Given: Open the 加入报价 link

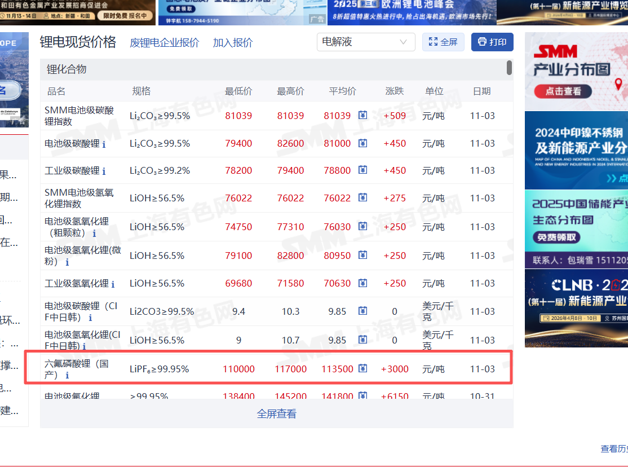Looking at the screenshot, I should pos(233,43).
